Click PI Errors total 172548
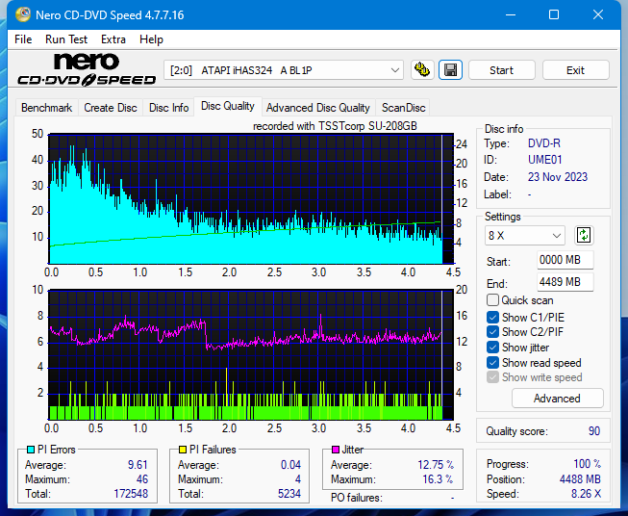Screen dimensions: 628x516 pyautogui.click(x=131, y=494)
